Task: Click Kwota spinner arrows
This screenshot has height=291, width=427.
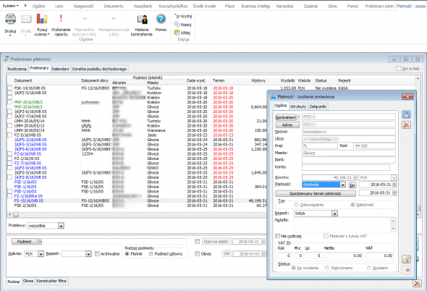Action: click(355, 177)
